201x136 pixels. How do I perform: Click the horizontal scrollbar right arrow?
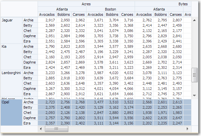(187, 129)
